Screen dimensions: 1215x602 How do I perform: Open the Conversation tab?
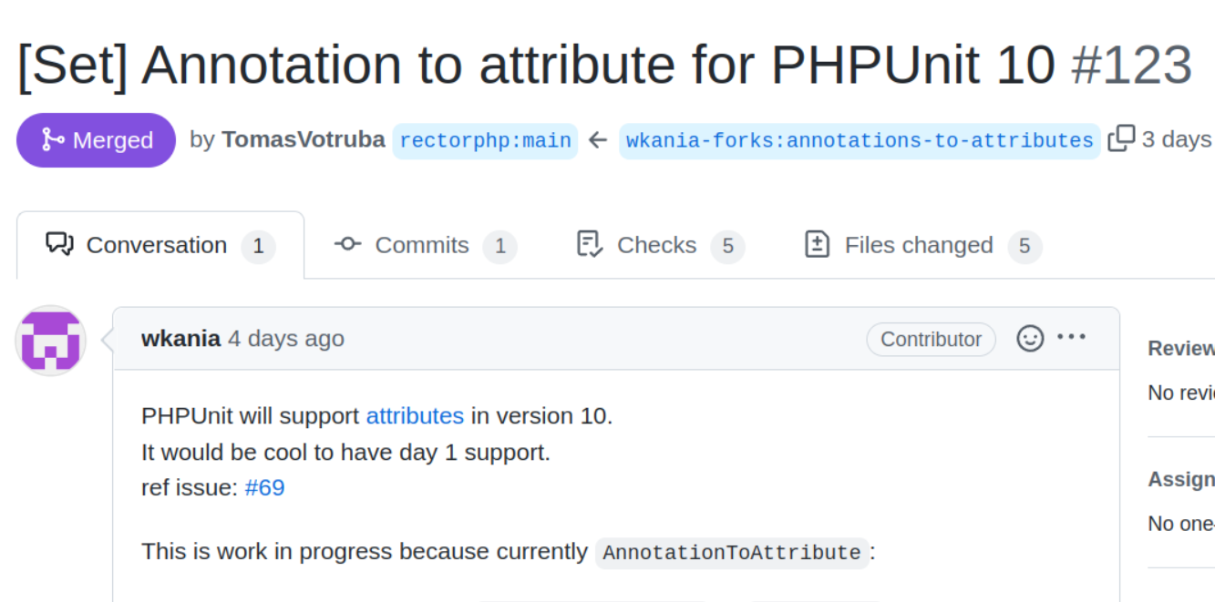160,245
